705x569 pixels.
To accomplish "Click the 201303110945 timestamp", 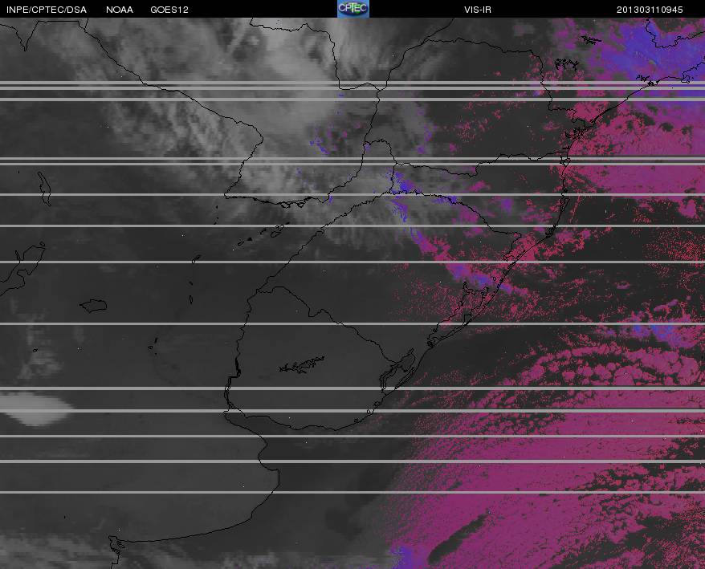I will click(x=650, y=10).
